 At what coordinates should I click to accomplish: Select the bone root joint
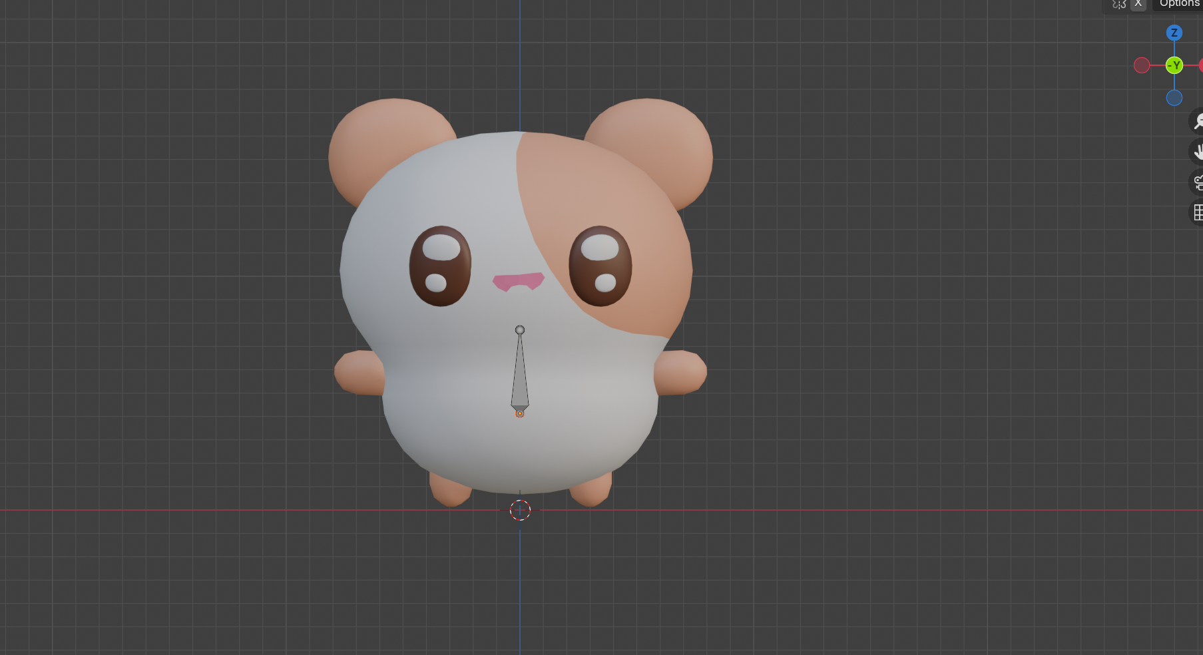(520, 413)
